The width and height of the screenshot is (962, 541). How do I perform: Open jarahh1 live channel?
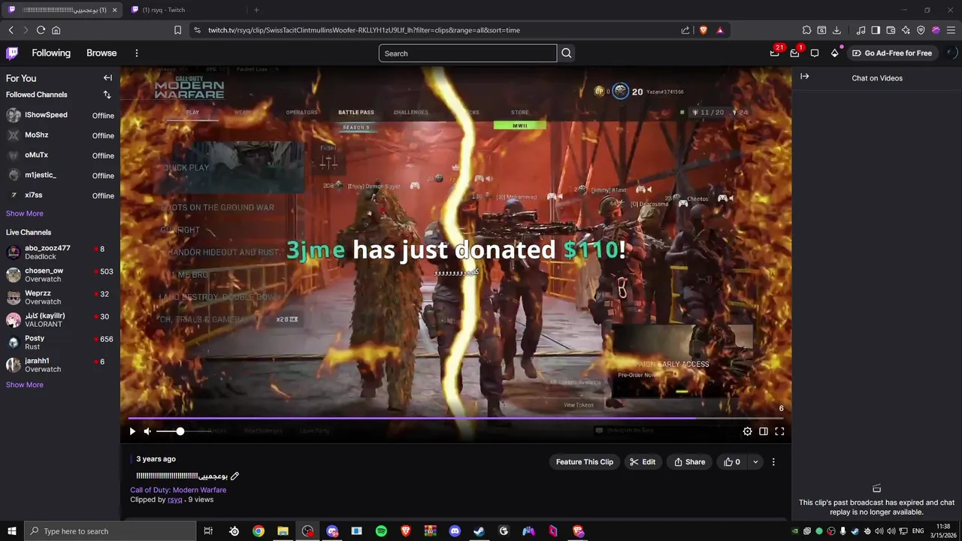point(60,365)
